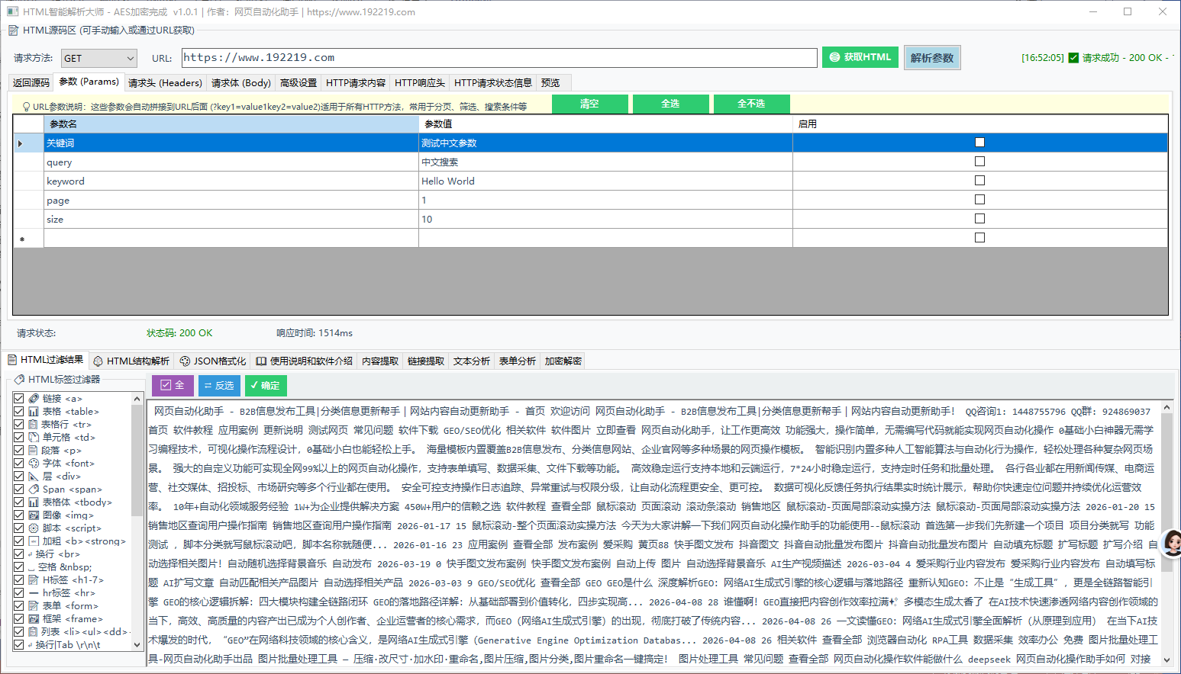Switch to the 请求头 (Headers) tab

pyautogui.click(x=165, y=83)
